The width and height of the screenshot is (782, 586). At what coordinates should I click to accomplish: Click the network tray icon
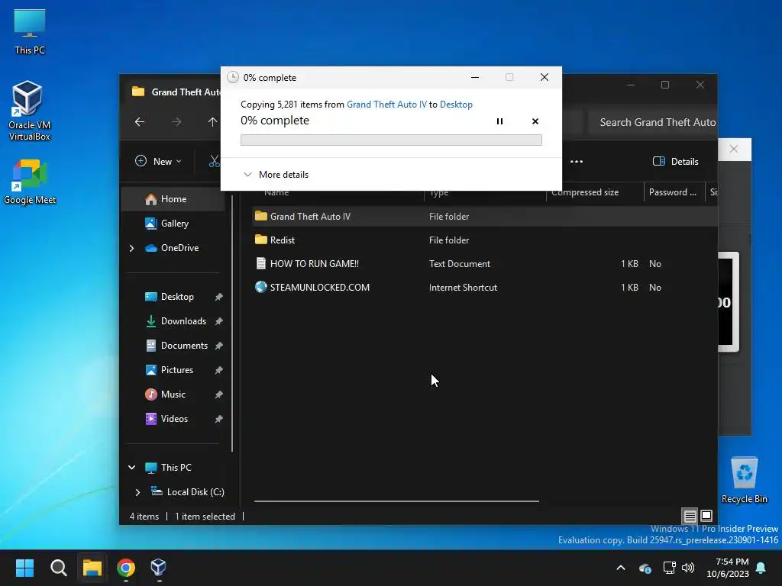pos(669,568)
